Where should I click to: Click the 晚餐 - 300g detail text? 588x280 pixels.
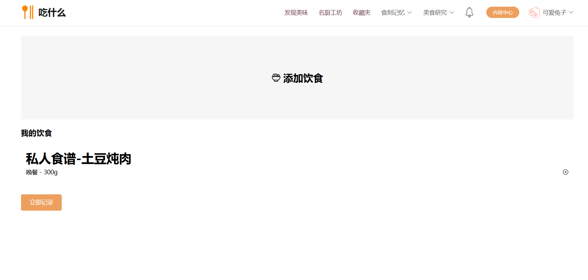point(42,172)
